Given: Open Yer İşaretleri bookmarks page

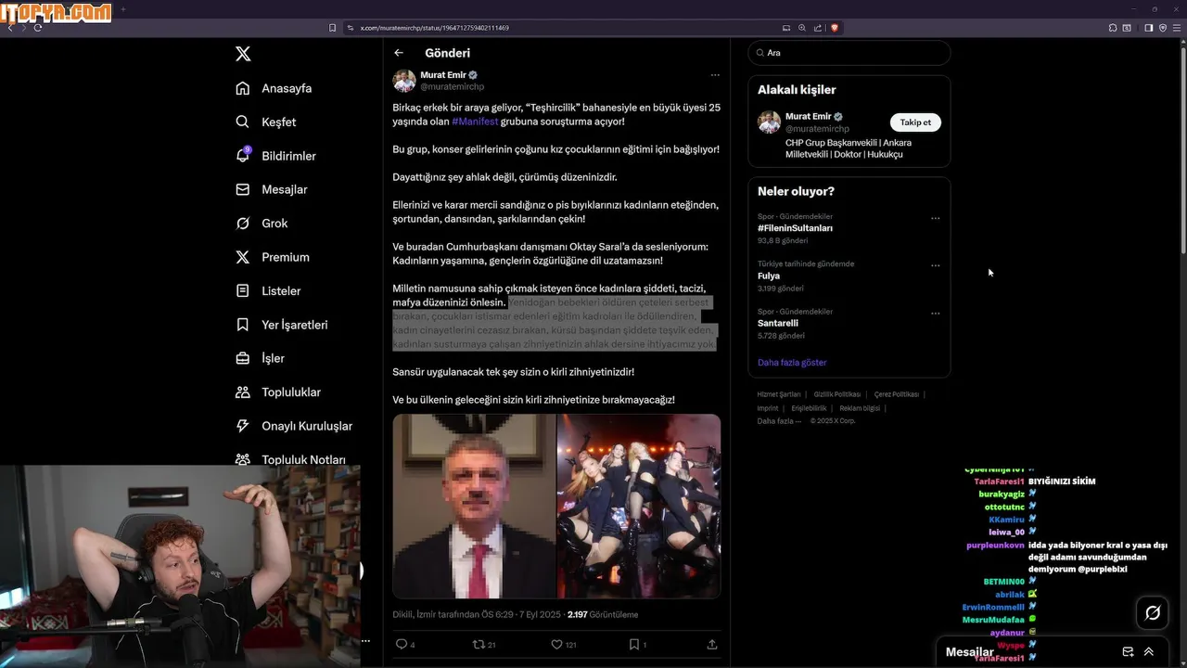Looking at the screenshot, I should tap(282, 325).
